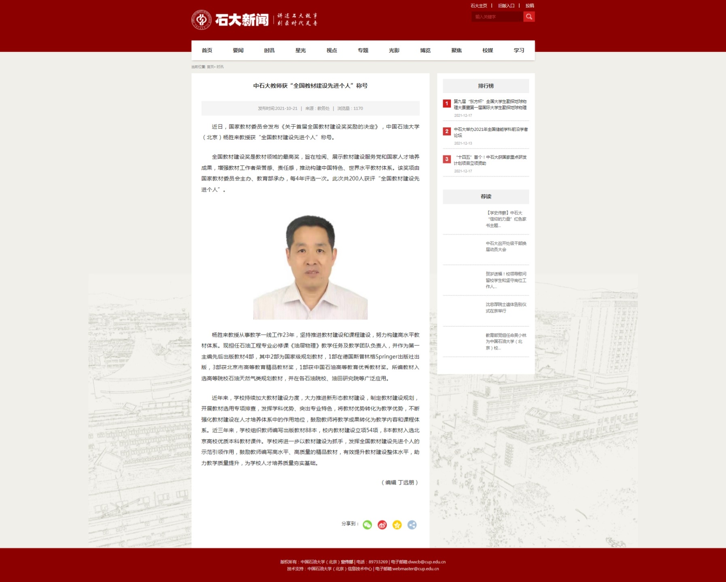Focus the 输入关键字 search field
This screenshot has height=582, width=726.
[x=497, y=17]
